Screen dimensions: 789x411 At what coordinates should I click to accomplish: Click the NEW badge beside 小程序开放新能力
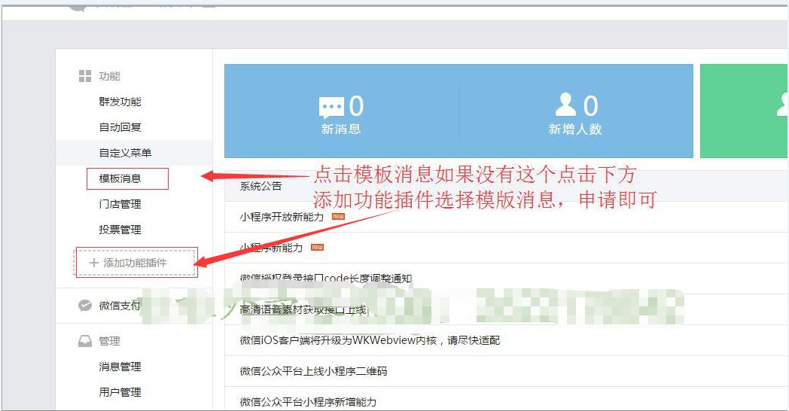coord(338,216)
